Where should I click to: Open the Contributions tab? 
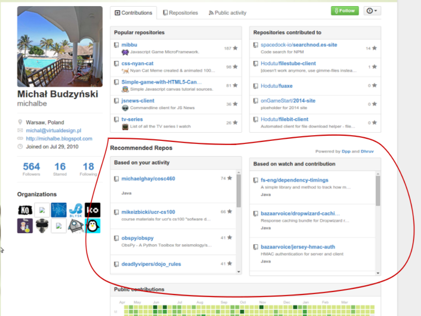133,13
